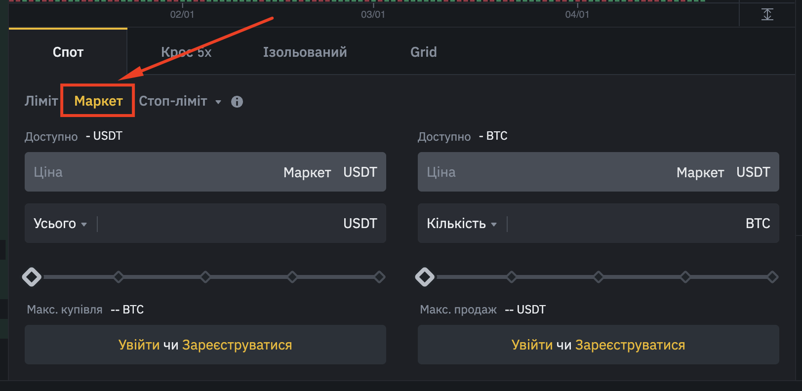This screenshot has width=802, height=391.
Task: Select the Маркет order type
Action: coord(98,101)
